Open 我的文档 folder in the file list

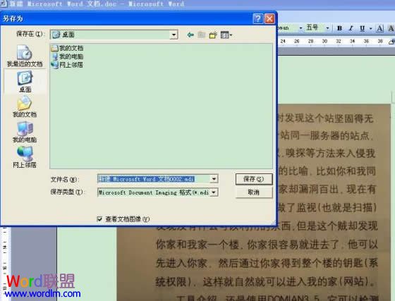tap(68, 48)
